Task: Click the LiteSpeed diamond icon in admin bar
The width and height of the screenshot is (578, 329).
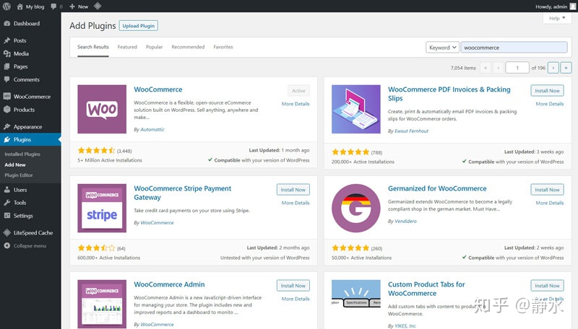Action: (x=98, y=6)
